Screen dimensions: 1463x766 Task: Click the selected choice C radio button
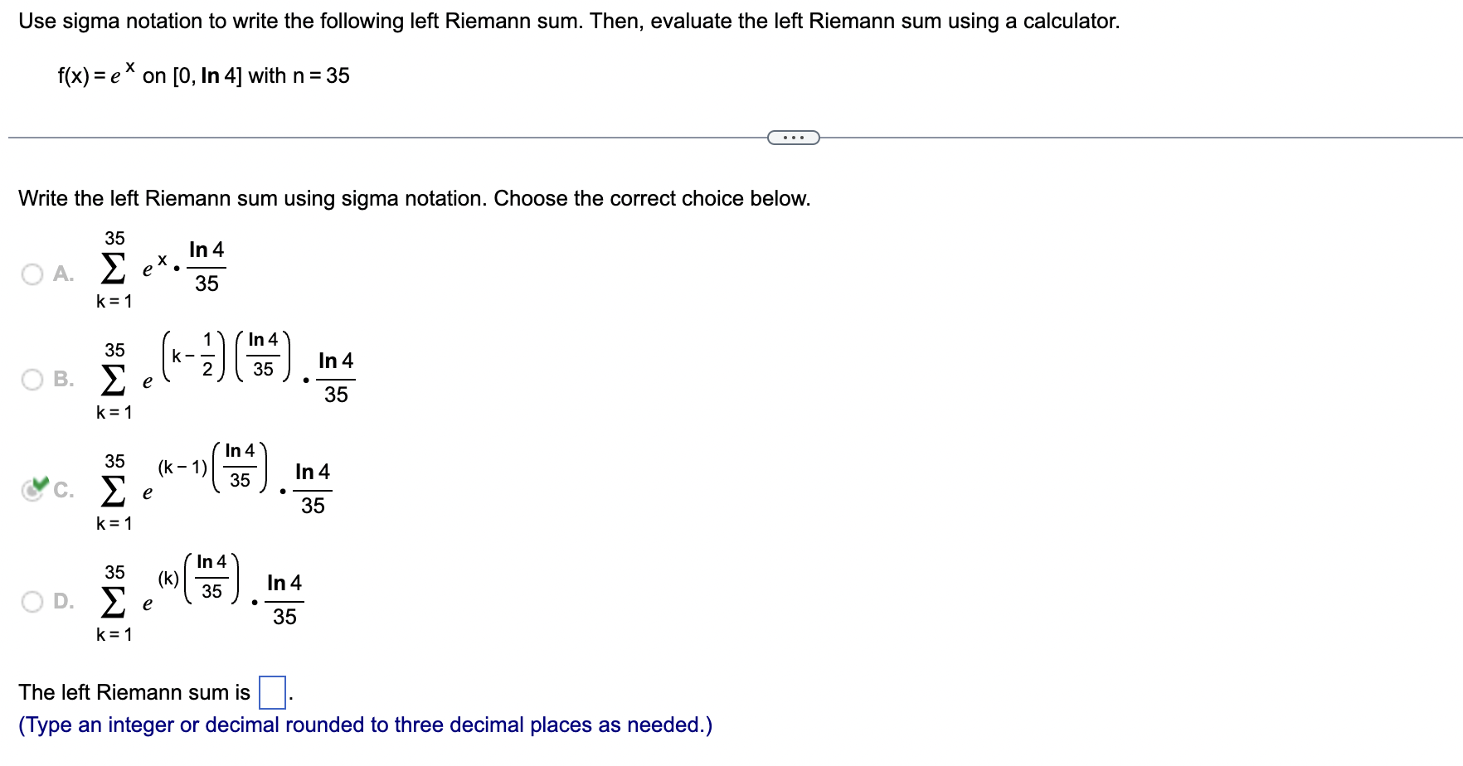click(x=32, y=491)
